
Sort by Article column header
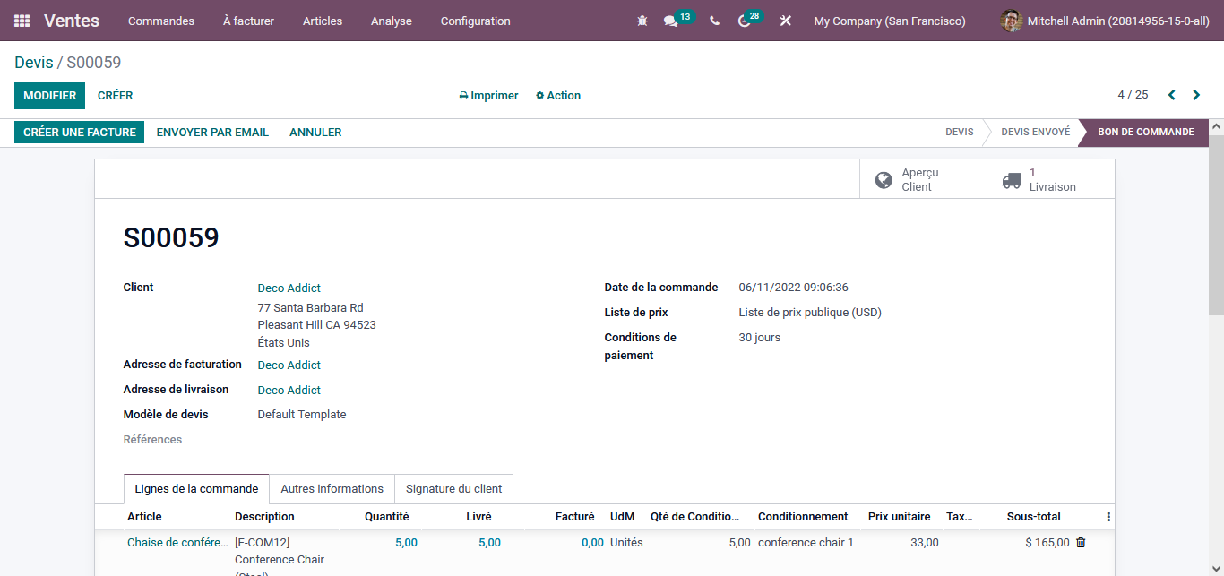coord(145,517)
